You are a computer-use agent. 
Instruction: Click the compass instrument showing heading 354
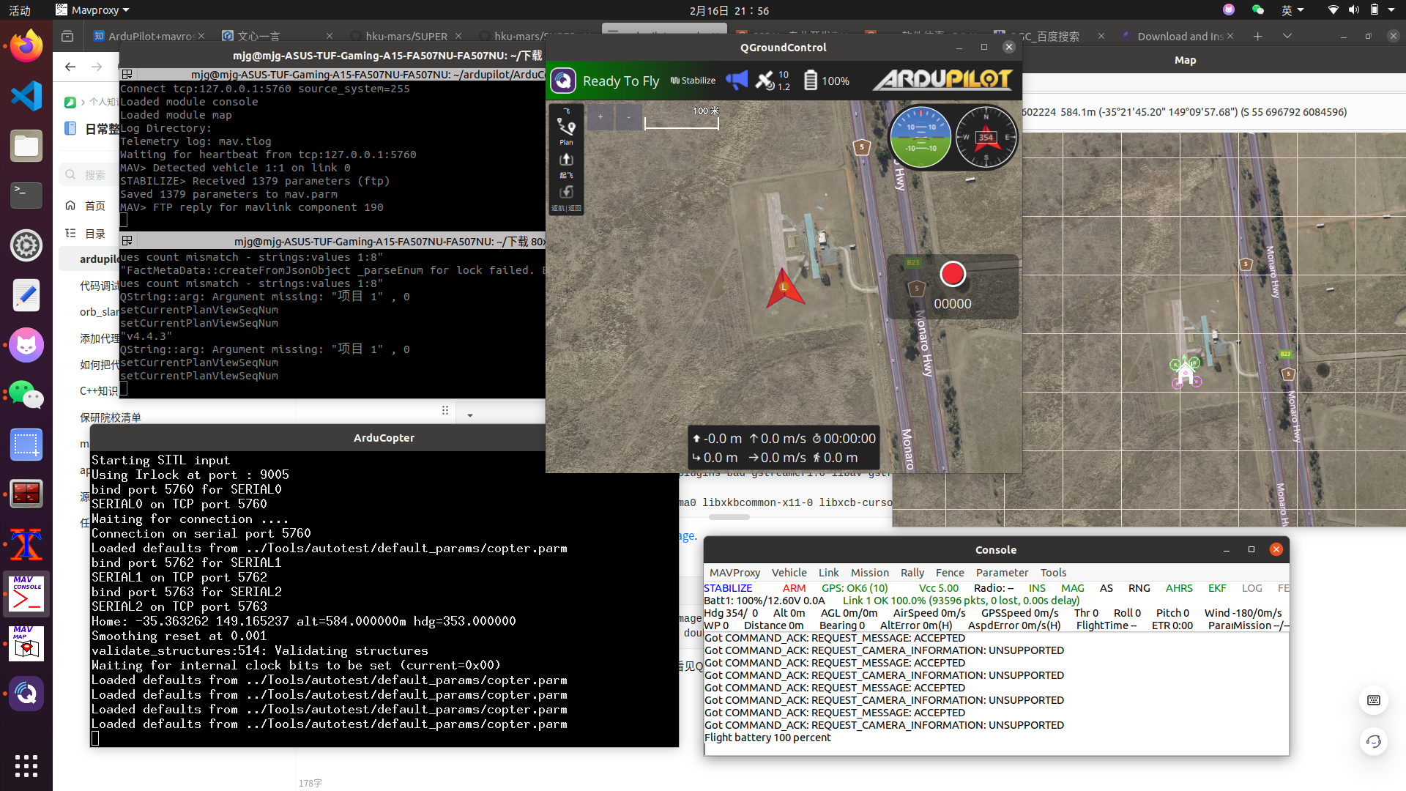pyautogui.click(x=986, y=137)
